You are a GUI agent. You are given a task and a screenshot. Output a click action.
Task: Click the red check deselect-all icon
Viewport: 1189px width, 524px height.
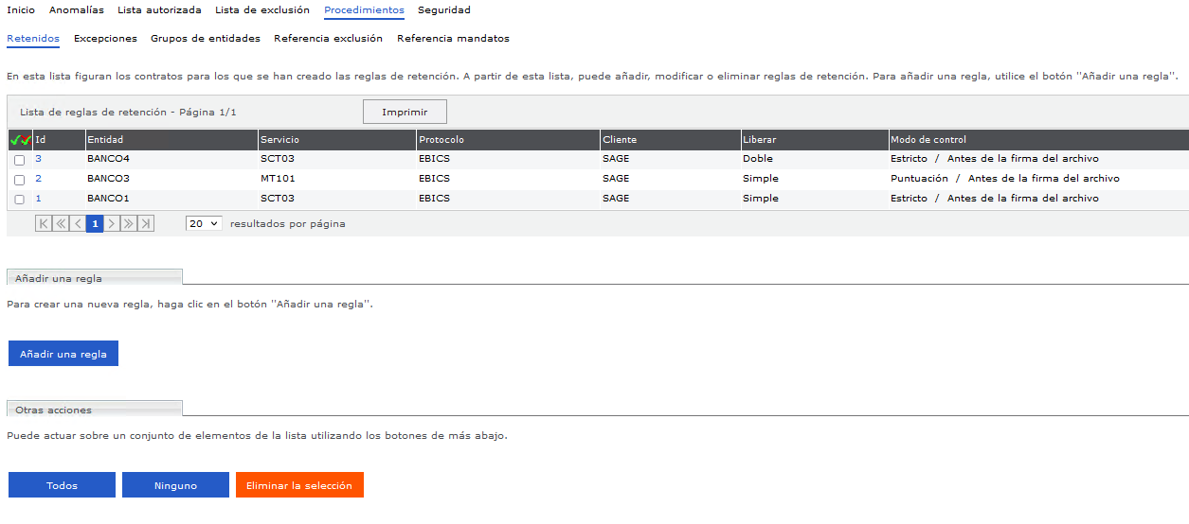point(27,140)
